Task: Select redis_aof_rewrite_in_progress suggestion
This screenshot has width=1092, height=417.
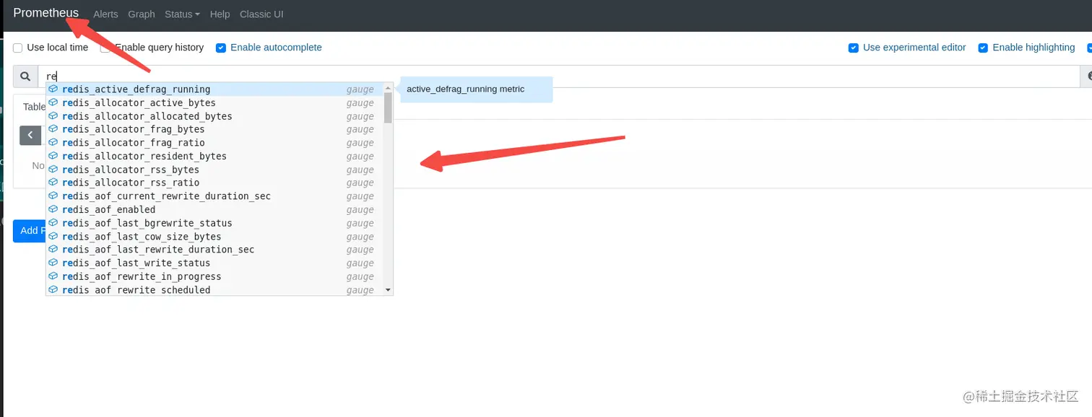Action: click(215, 276)
